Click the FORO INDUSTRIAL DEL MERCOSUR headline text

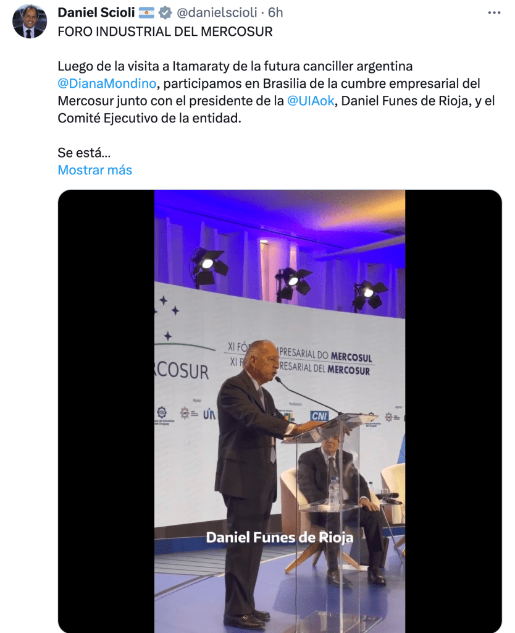coord(165,32)
